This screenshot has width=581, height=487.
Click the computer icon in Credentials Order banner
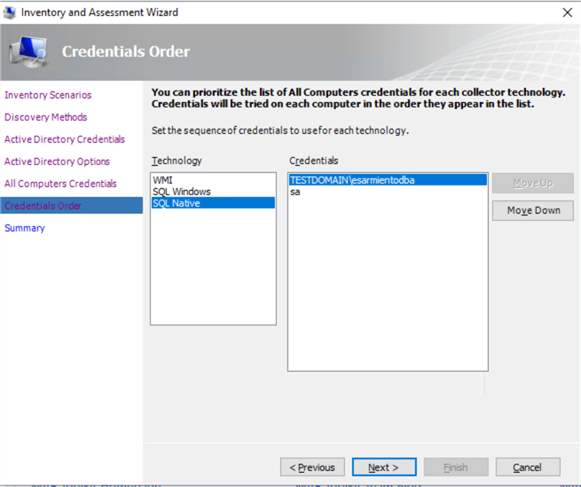pos(29,51)
